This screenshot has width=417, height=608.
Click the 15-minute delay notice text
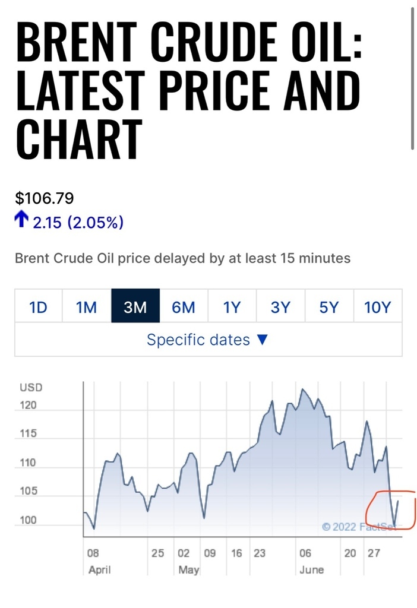tap(182, 259)
